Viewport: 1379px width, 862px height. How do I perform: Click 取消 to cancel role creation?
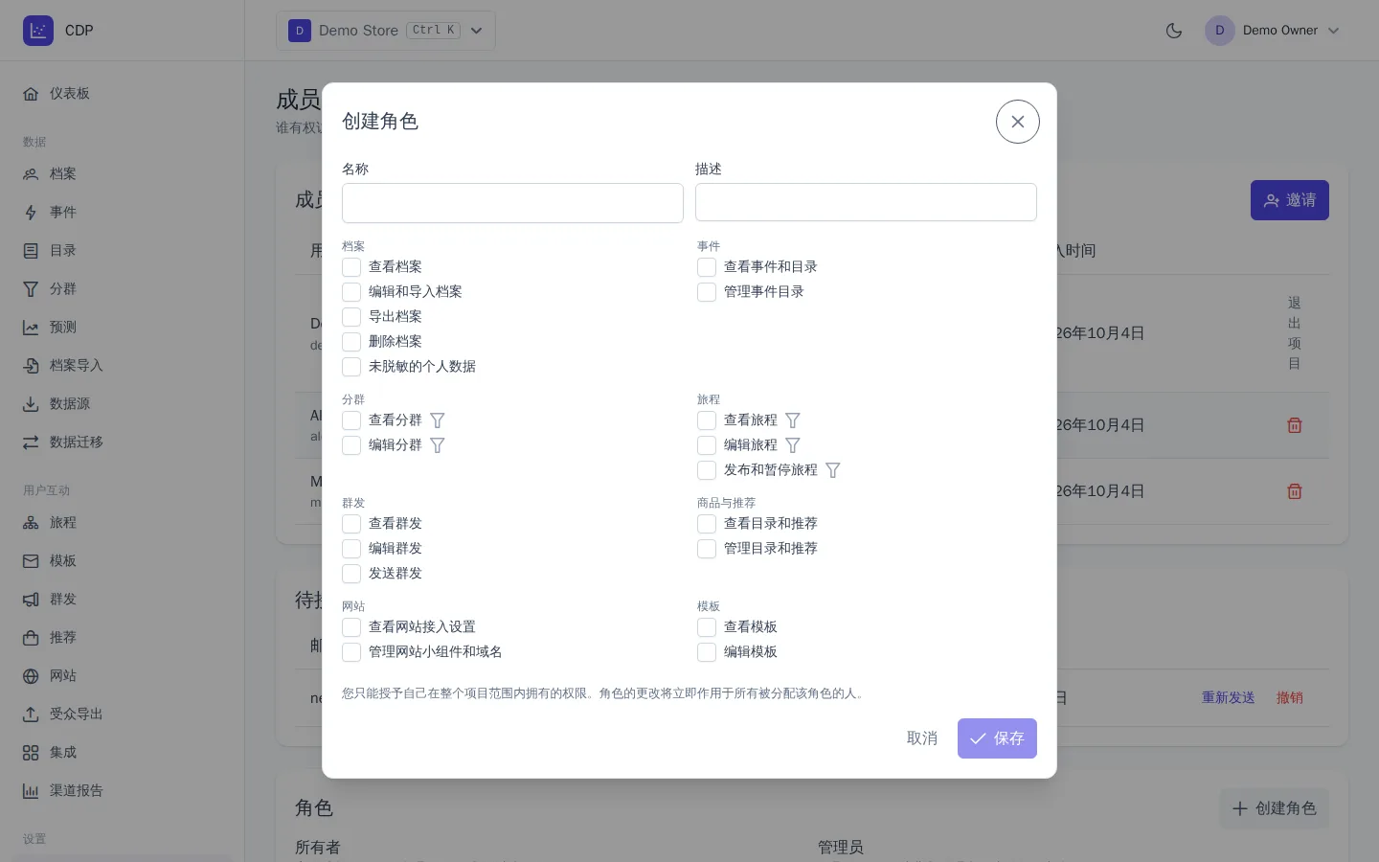pyautogui.click(x=922, y=738)
